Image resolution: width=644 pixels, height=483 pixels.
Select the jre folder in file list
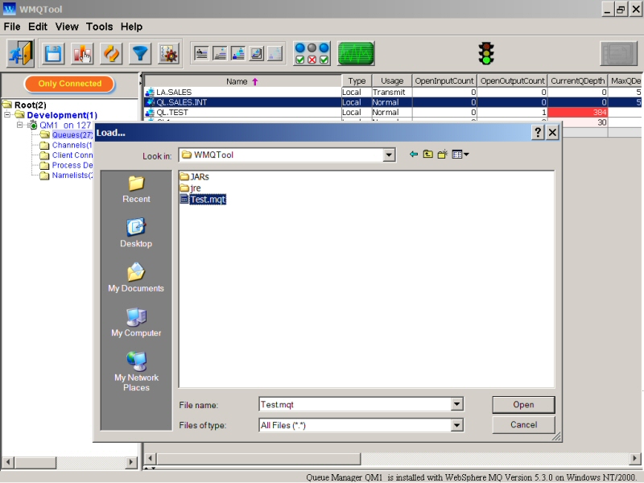pyautogui.click(x=191, y=188)
